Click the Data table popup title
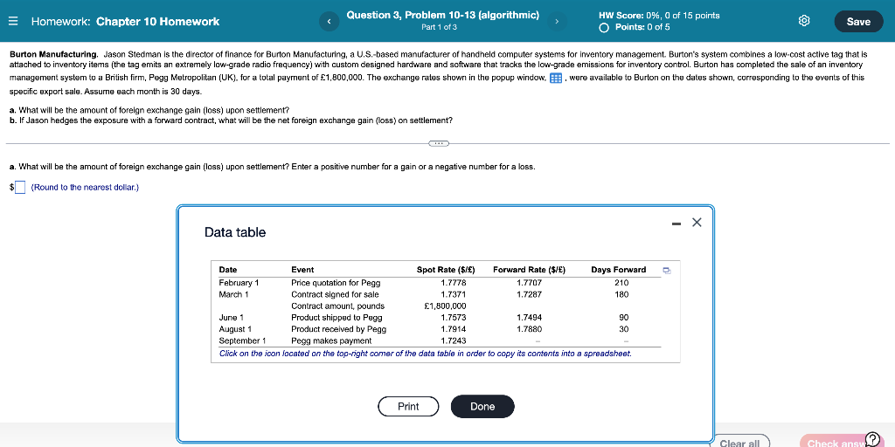The image size is (895, 447). coord(235,232)
